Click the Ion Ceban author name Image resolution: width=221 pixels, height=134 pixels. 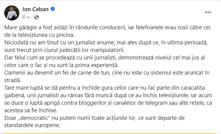coord(36,9)
